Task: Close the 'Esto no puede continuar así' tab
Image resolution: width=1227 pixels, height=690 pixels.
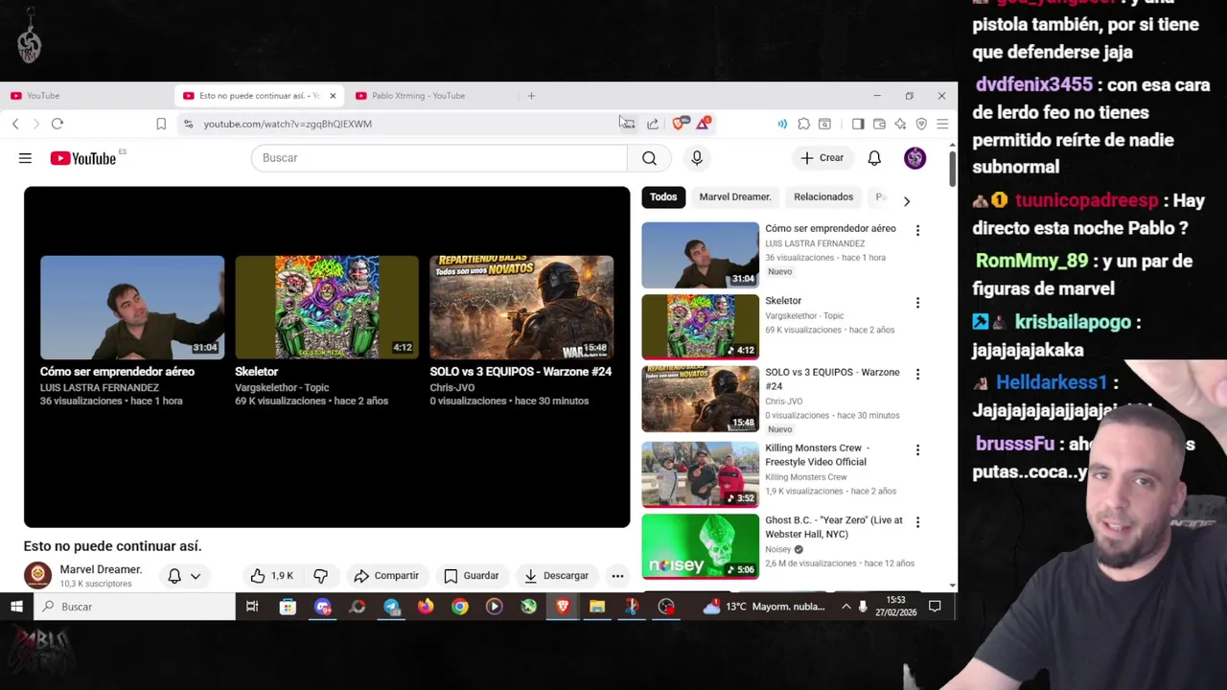Action: (x=333, y=96)
